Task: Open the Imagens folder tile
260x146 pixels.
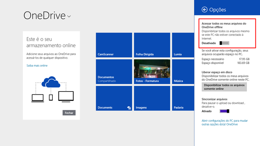Action: point(152,98)
